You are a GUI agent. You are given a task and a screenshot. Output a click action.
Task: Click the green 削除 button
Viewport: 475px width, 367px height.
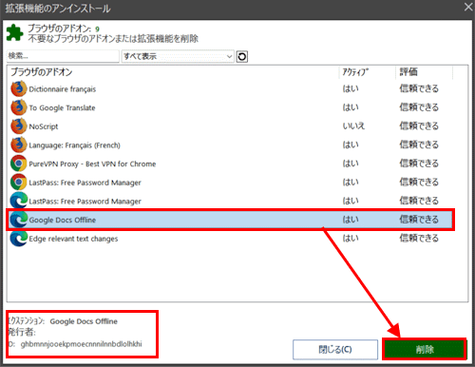point(425,349)
